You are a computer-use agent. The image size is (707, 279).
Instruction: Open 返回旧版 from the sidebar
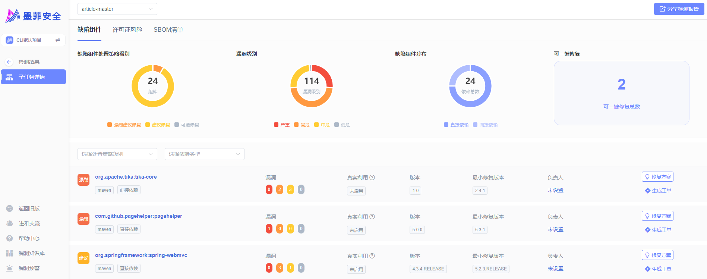point(29,209)
